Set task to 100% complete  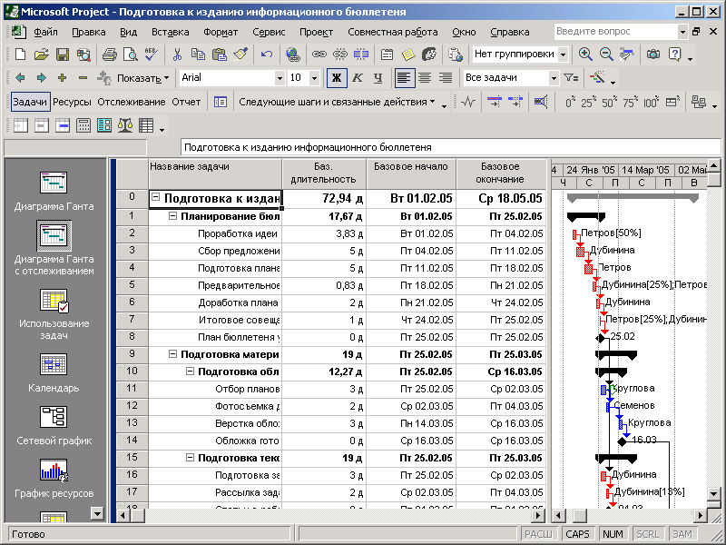click(x=652, y=102)
